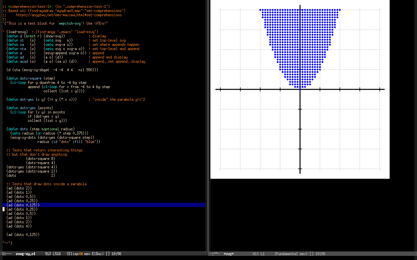Click the (defun sta (o) definition
The image size is (417, 260).
[46, 49]
